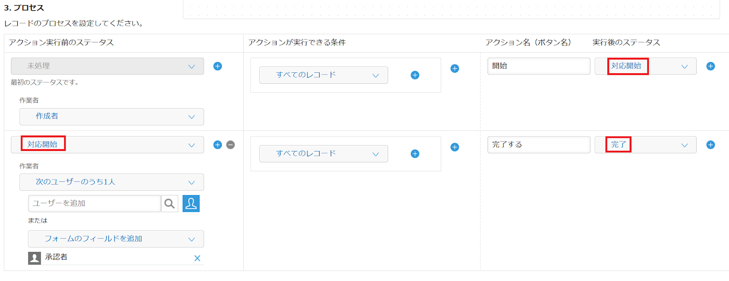This screenshot has height=281, width=729.
Task: Click outer plus icon beside second condition box
Action: (455, 147)
